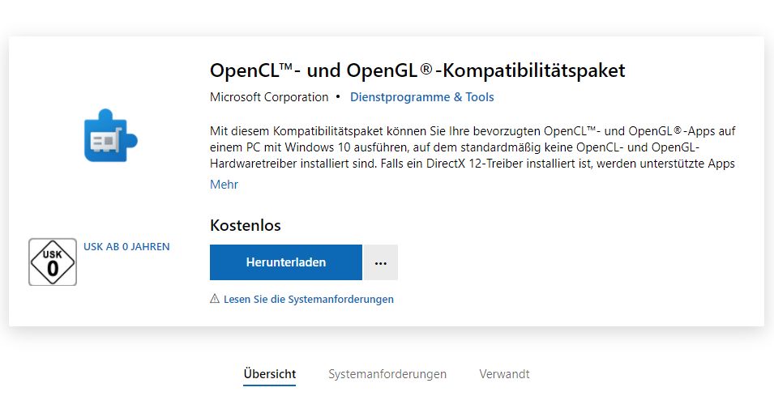Viewport: 774px width, 413px height.
Task: Open the USK AB 0 JAHREN link
Action: pyautogui.click(x=126, y=247)
